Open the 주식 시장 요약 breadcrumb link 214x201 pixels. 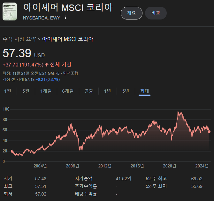pos(19,39)
